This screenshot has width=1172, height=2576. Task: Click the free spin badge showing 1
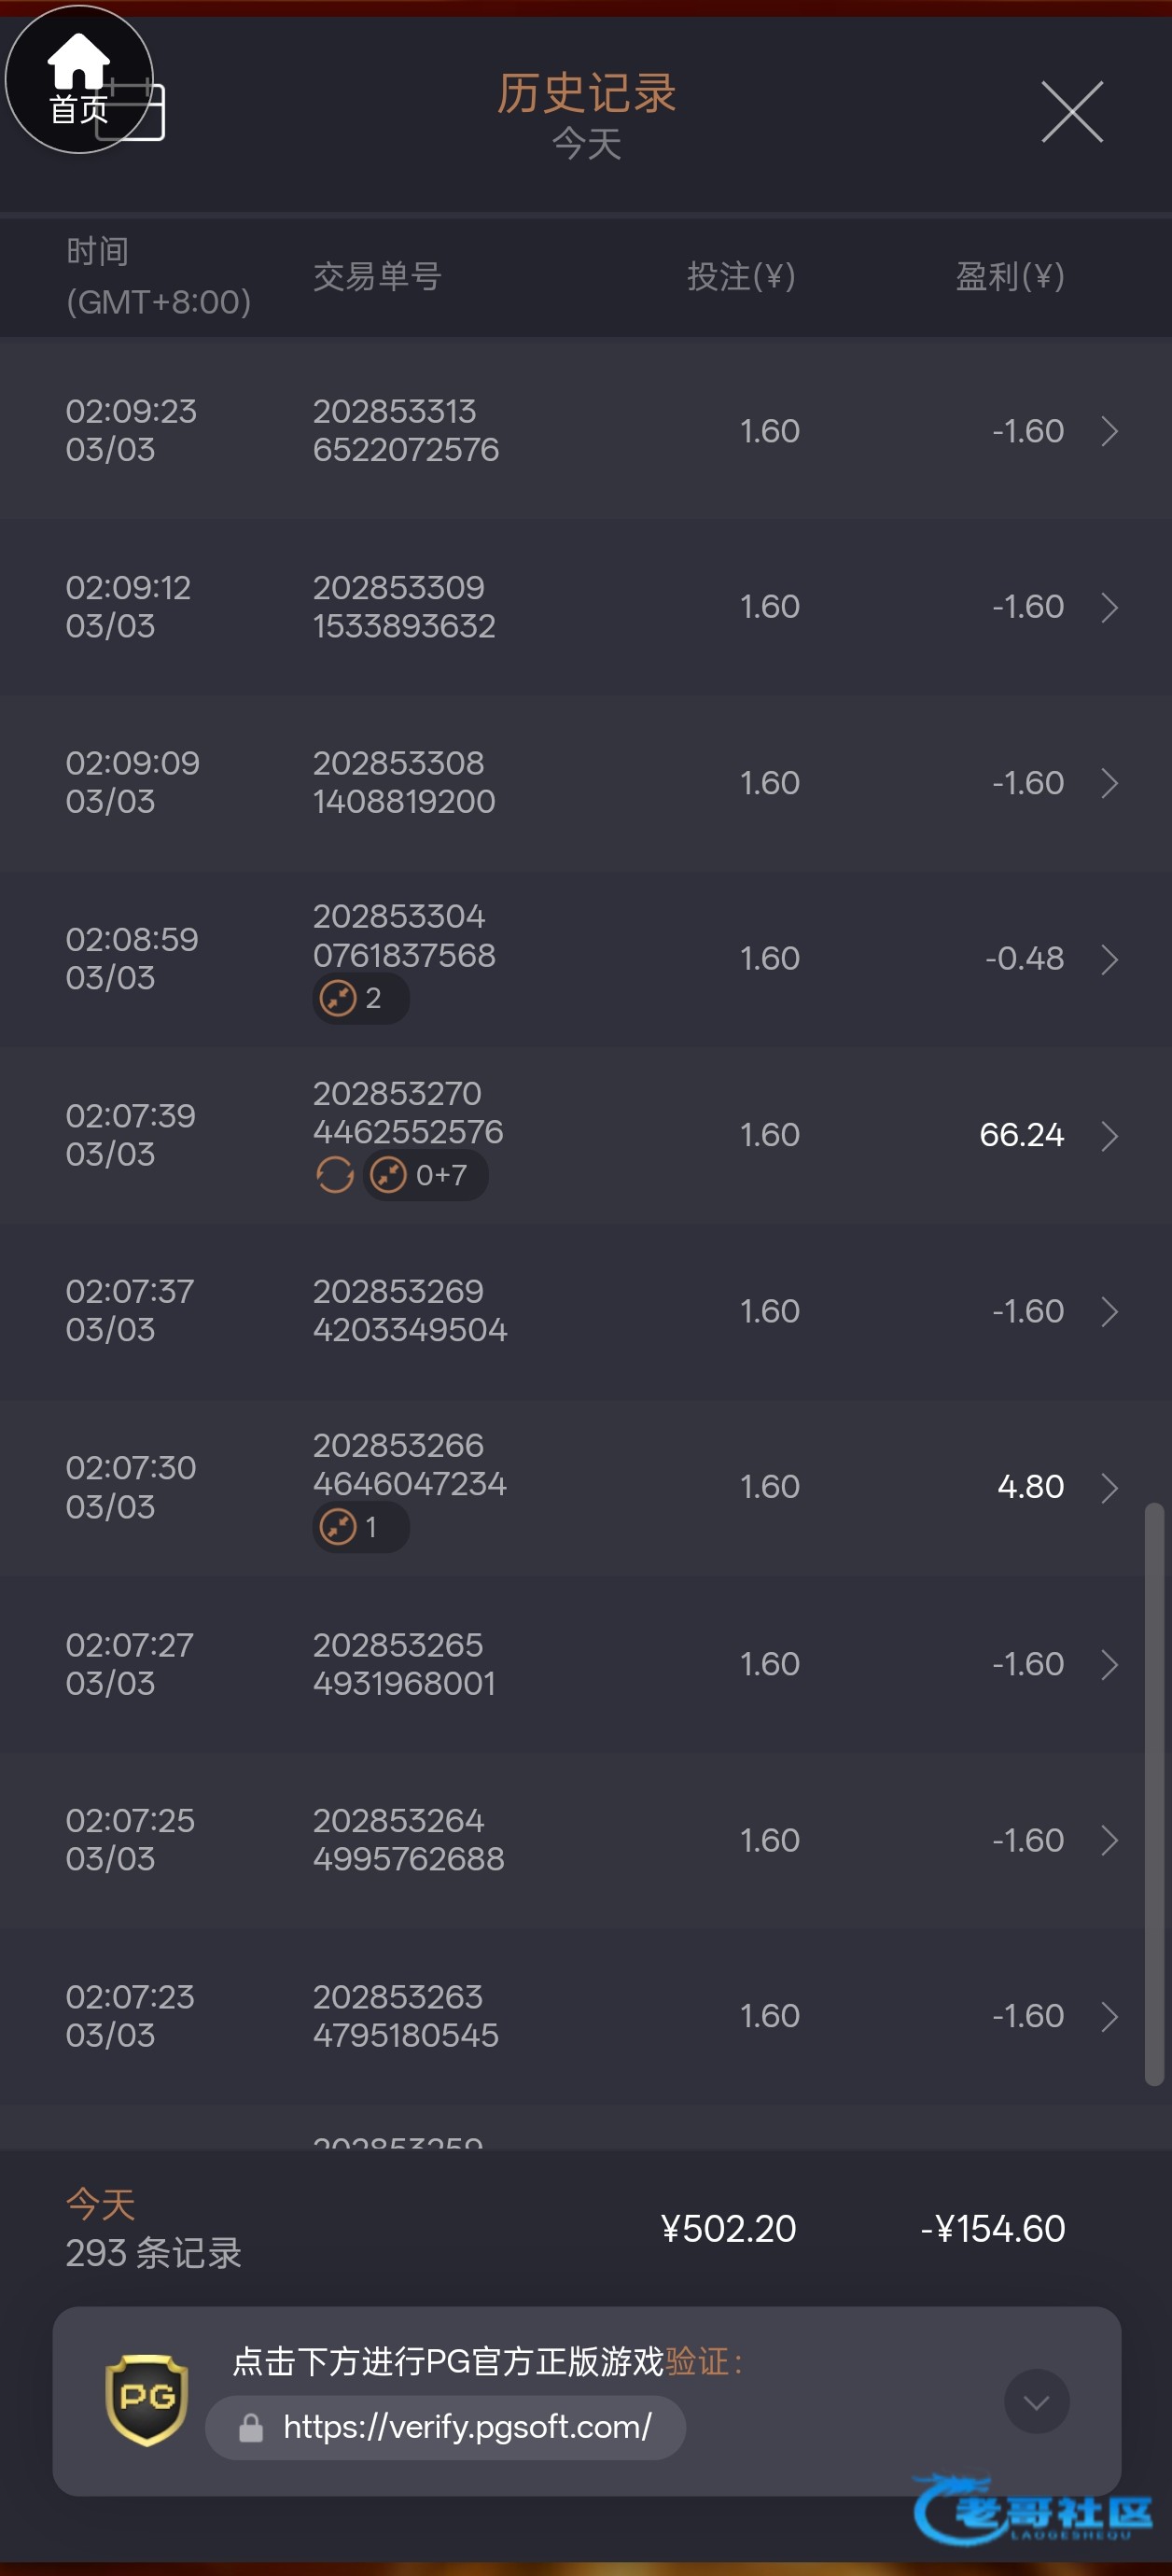[360, 1527]
